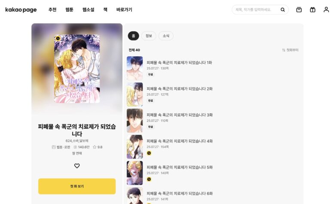Toggle the 첫화부터 sort order
The height and width of the screenshot is (204, 335).
[290, 50]
